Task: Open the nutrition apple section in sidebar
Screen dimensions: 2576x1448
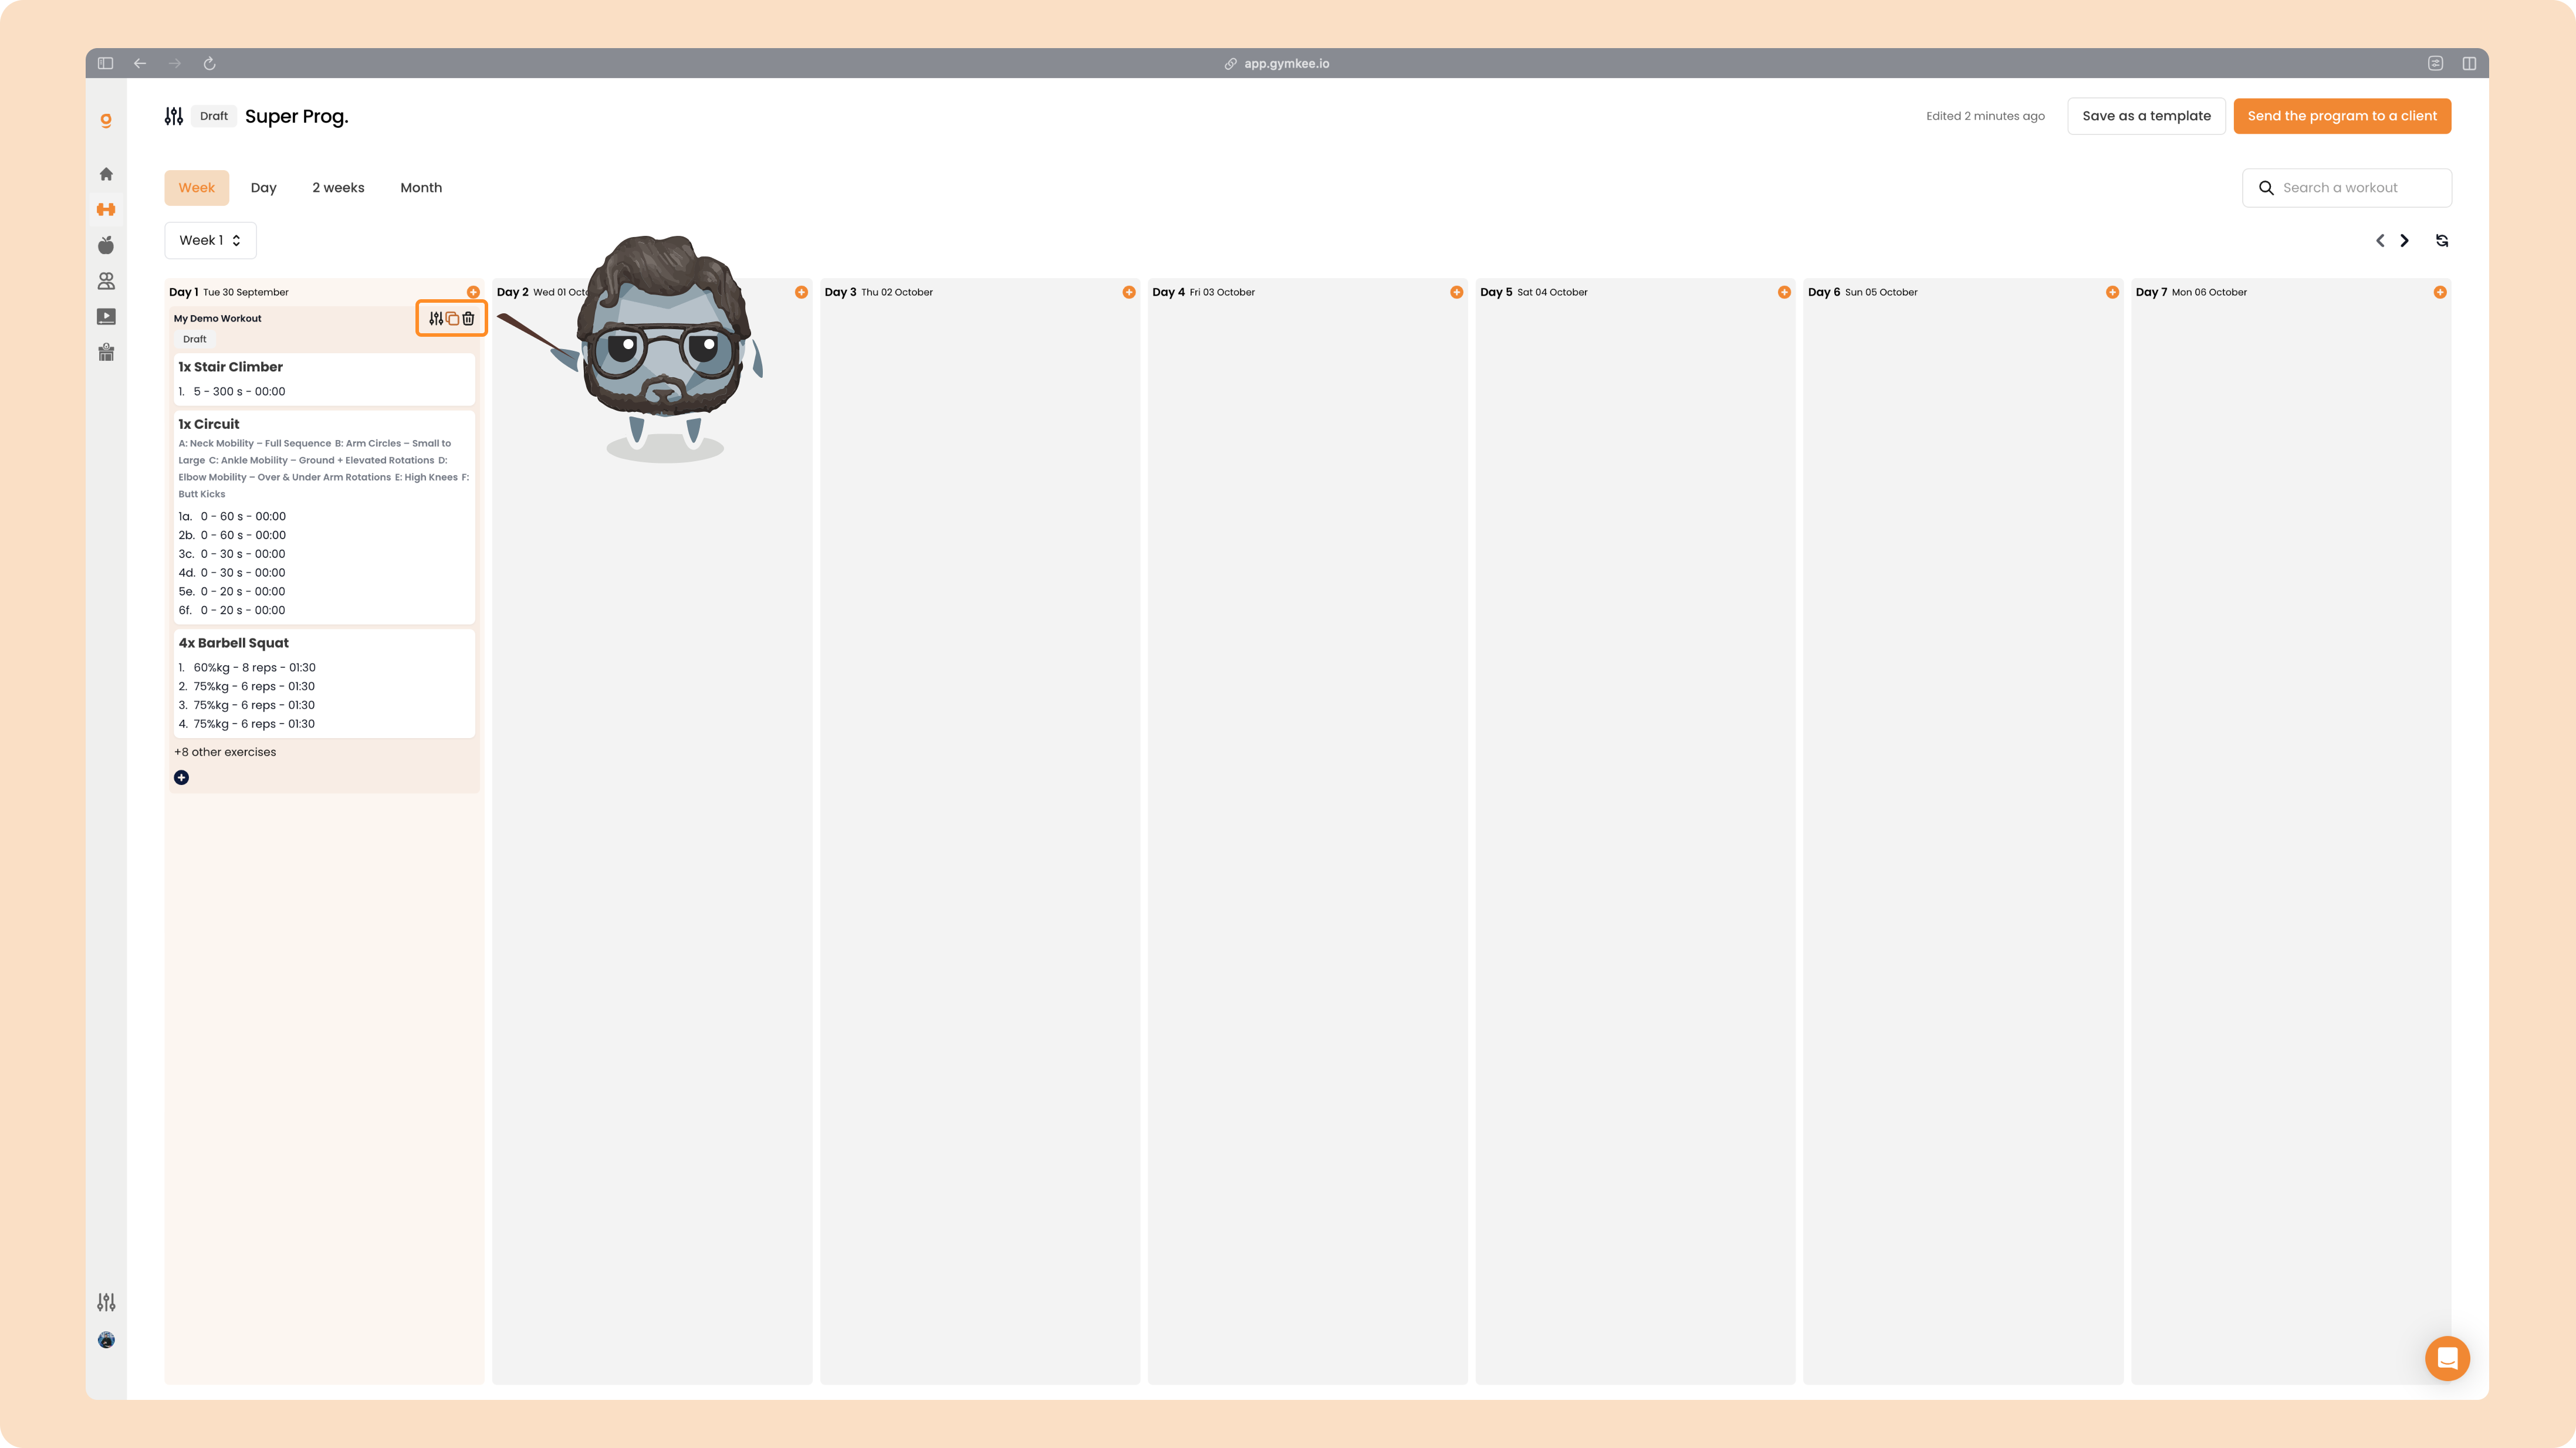Action: tap(106, 245)
